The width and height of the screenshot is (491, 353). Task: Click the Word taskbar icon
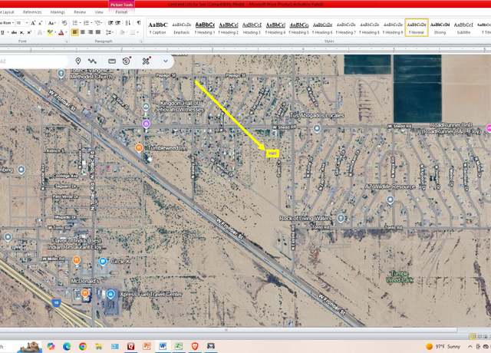(x=163, y=346)
